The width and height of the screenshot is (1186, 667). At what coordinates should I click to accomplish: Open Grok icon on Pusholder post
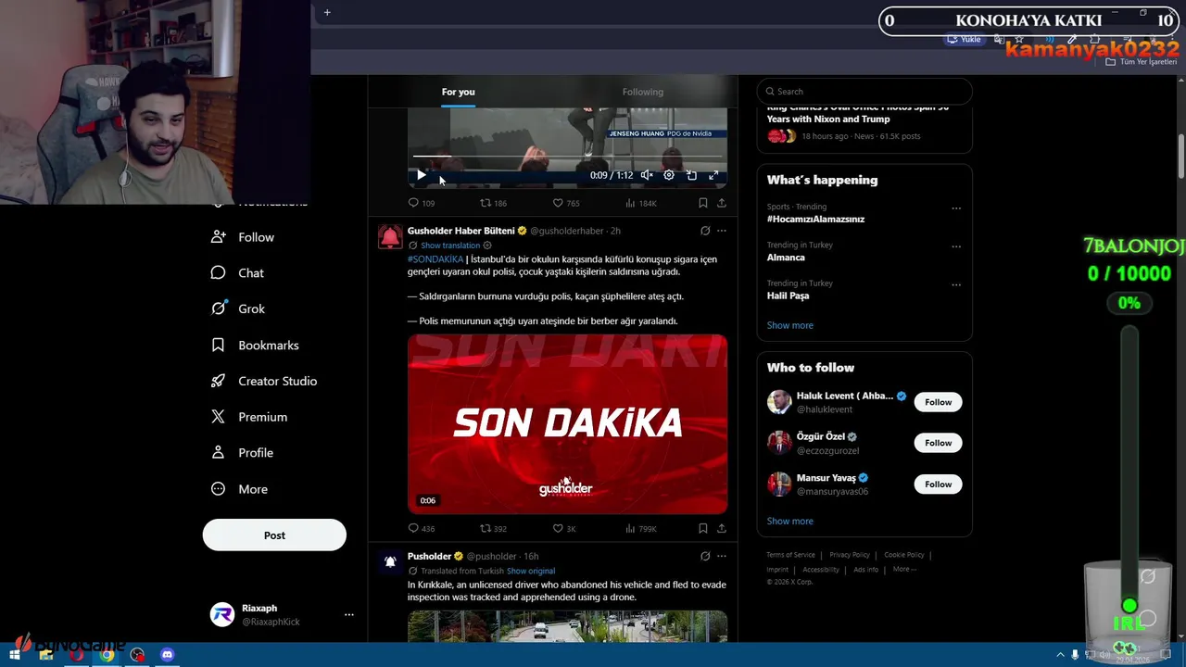coord(705,557)
